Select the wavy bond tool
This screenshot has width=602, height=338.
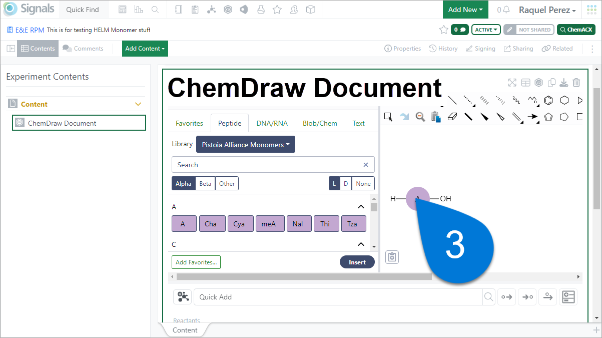516,100
